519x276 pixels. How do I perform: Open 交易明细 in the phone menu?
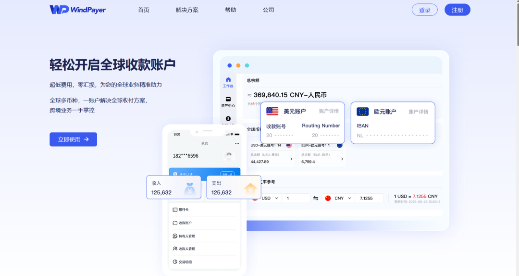(204, 262)
